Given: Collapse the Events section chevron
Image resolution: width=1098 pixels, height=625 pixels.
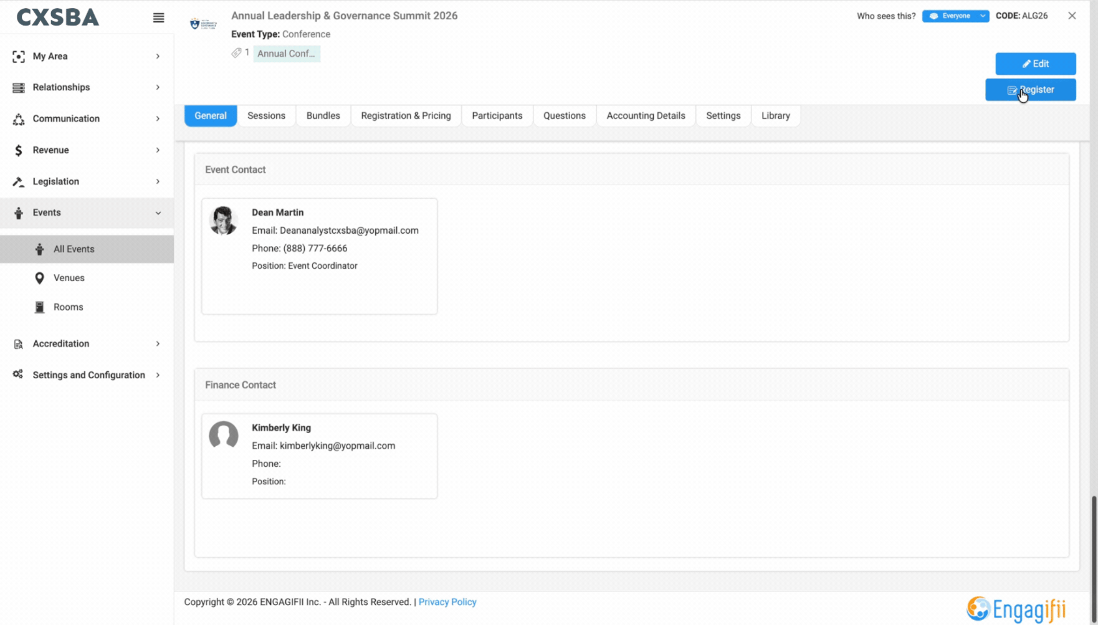Looking at the screenshot, I should click(x=158, y=212).
